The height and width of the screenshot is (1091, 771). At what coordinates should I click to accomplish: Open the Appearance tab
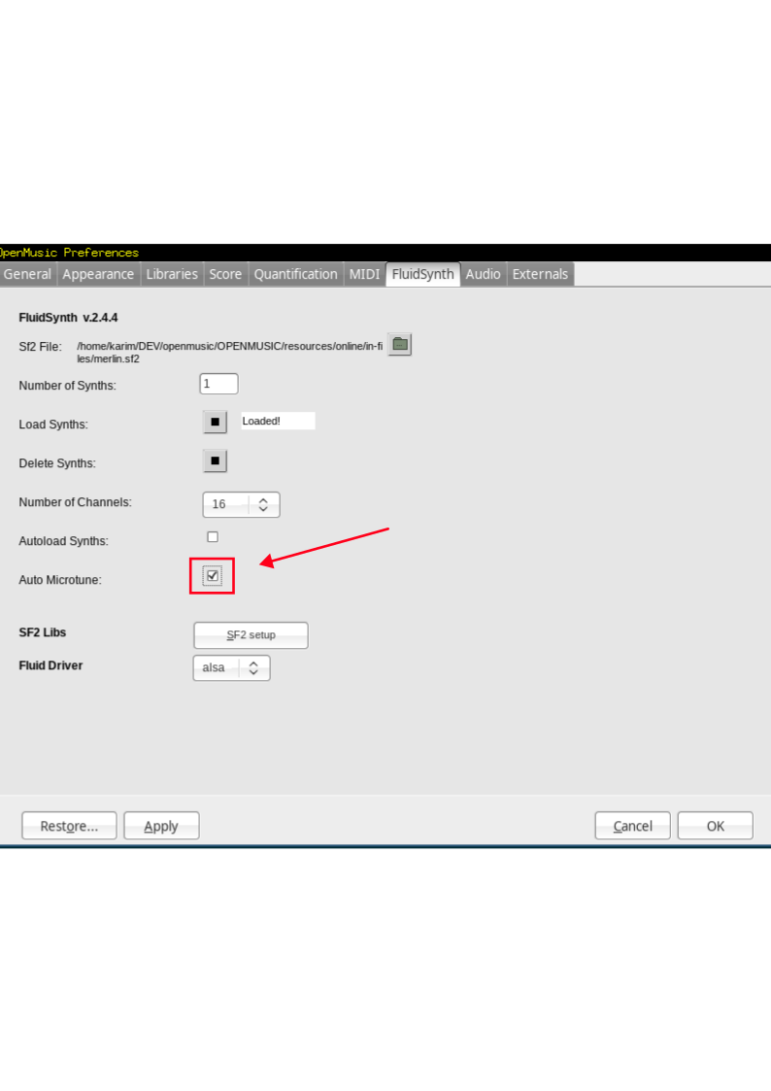pos(98,274)
